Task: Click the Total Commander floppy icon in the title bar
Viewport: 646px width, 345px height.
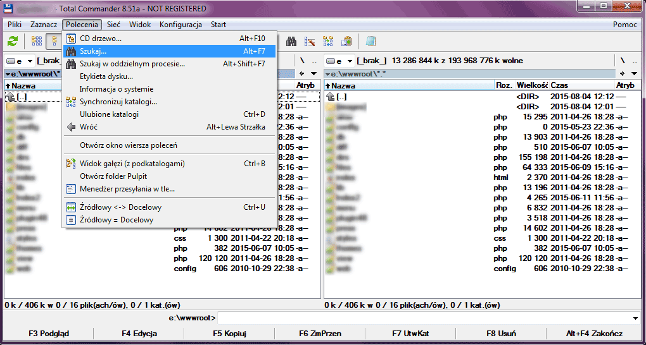Action: (9, 8)
